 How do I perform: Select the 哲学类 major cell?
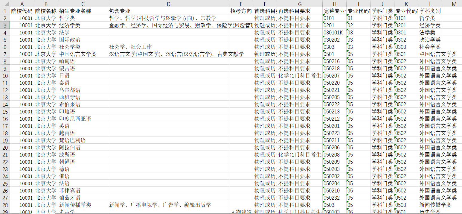click(x=83, y=18)
